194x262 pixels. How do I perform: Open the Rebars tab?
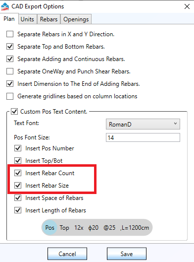[48, 19]
